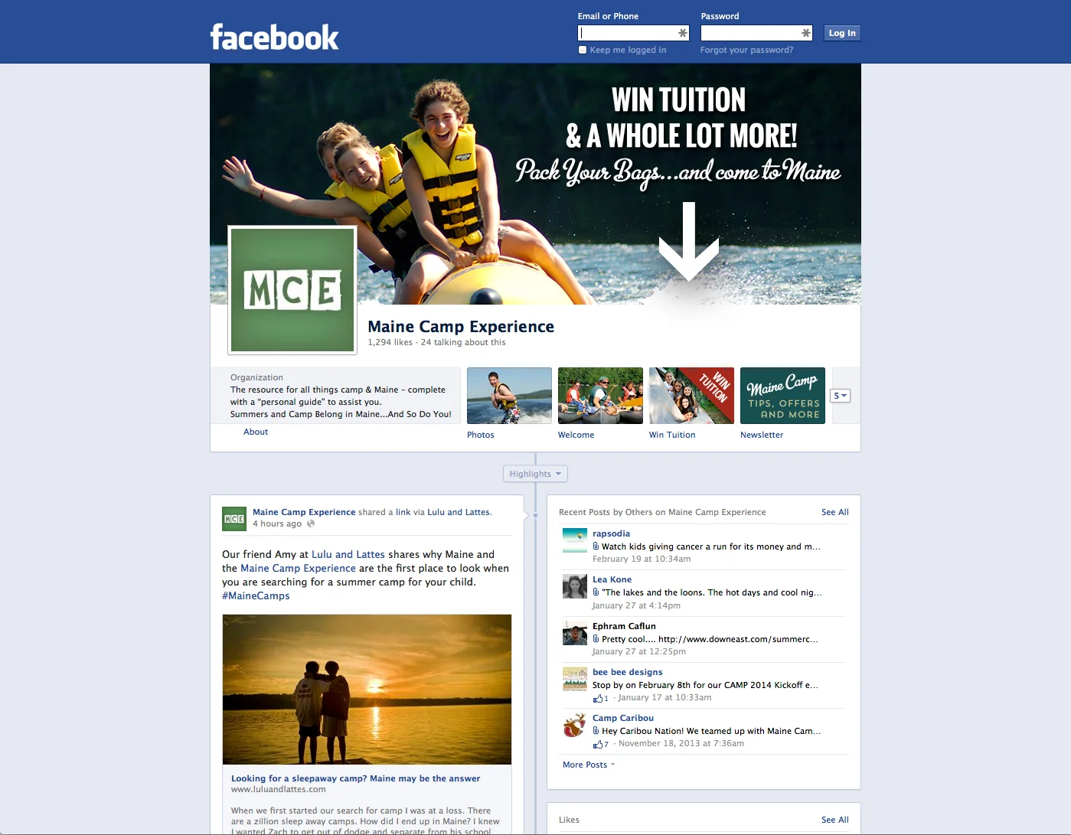
Task: Click the Lea Kone name link
Action: [x=612, y=579]
